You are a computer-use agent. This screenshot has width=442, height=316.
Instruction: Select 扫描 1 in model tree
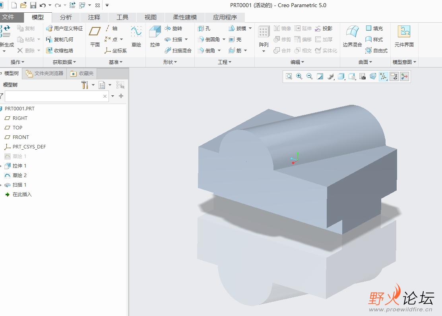(16, 185)
